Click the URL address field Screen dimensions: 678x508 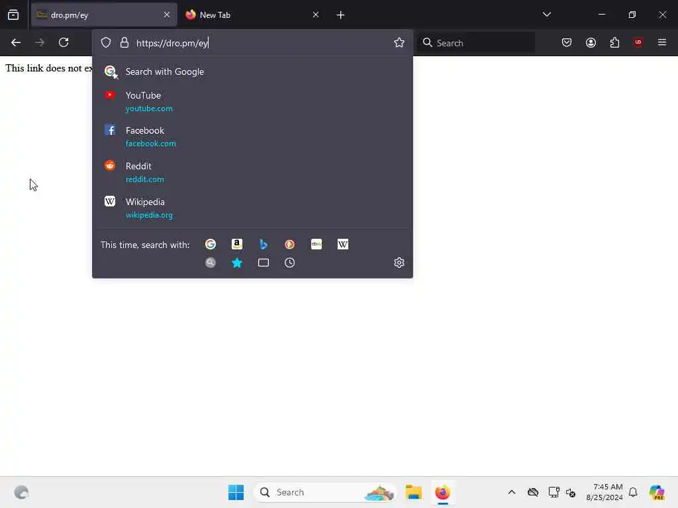260,43
